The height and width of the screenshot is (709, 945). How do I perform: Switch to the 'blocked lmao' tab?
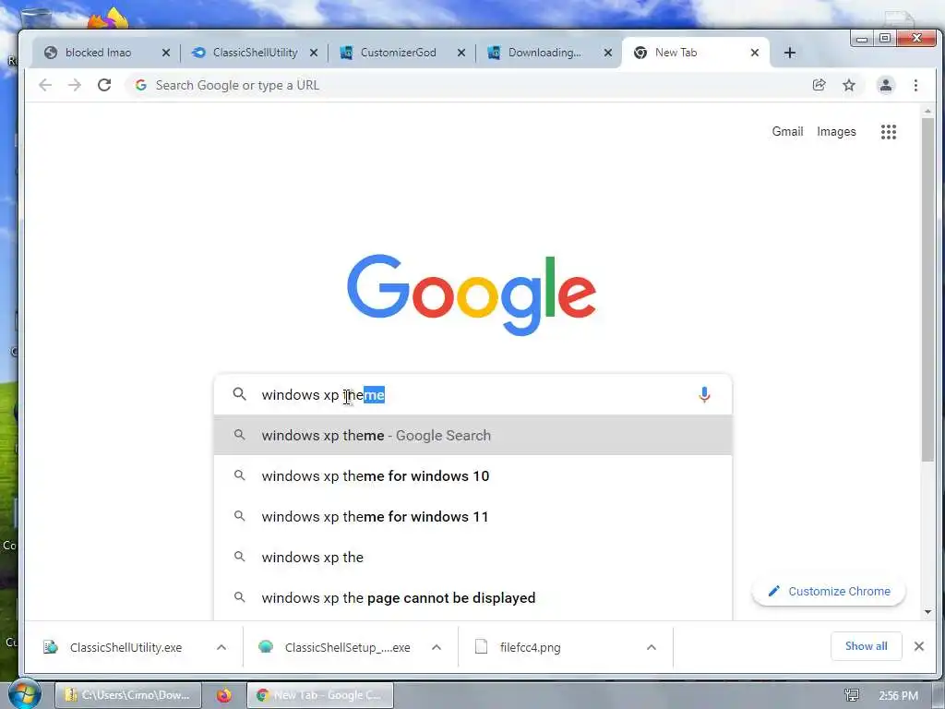(98, 53)
